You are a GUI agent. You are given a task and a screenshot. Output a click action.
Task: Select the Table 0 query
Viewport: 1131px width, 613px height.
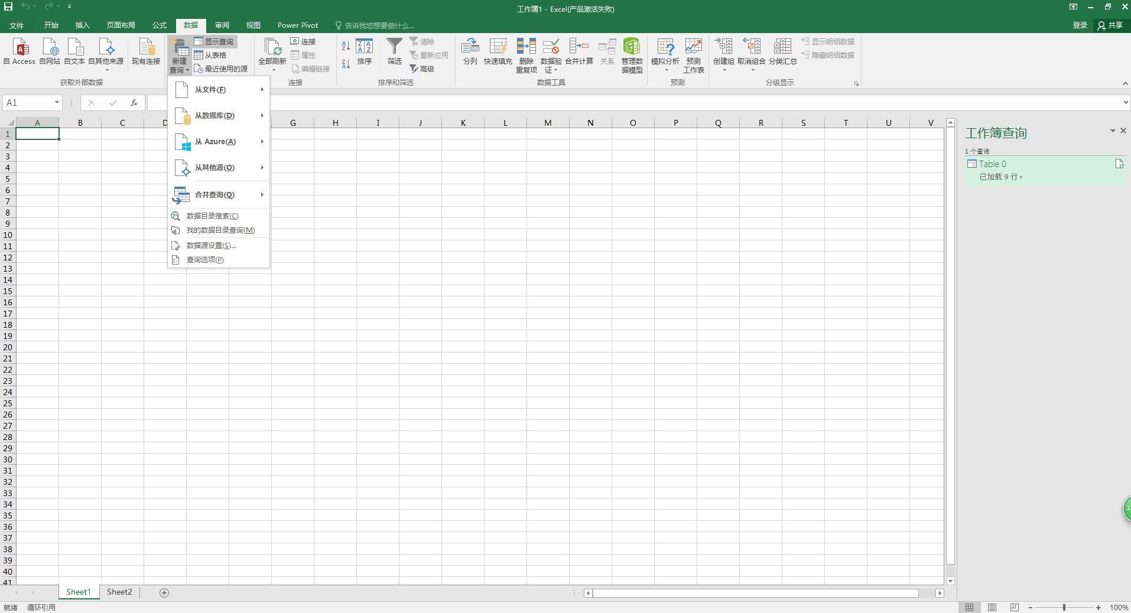1045,170
